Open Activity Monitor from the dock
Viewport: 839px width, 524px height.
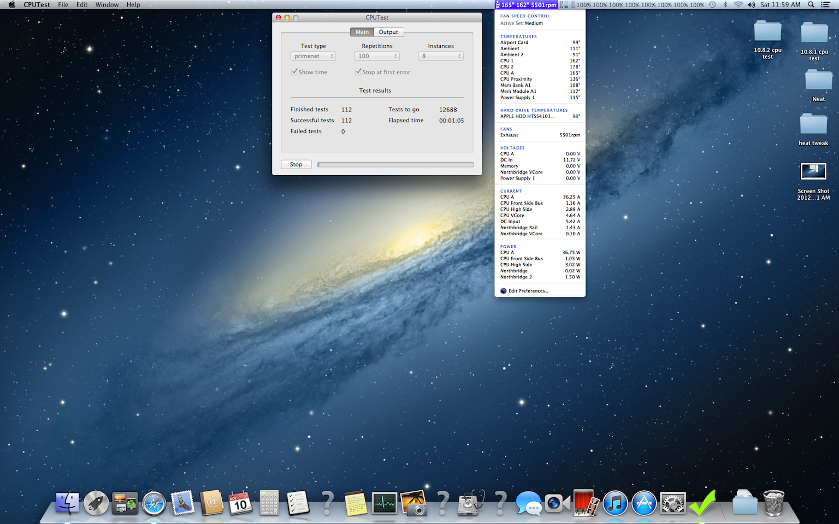tap(385, 503)
